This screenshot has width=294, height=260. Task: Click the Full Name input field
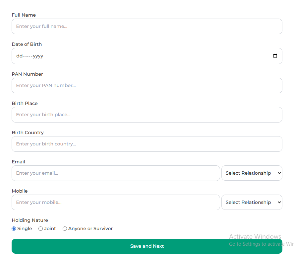click(x=147, y=26)
